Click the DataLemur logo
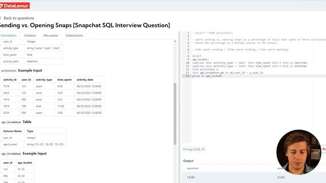 (x=15, y=6)
